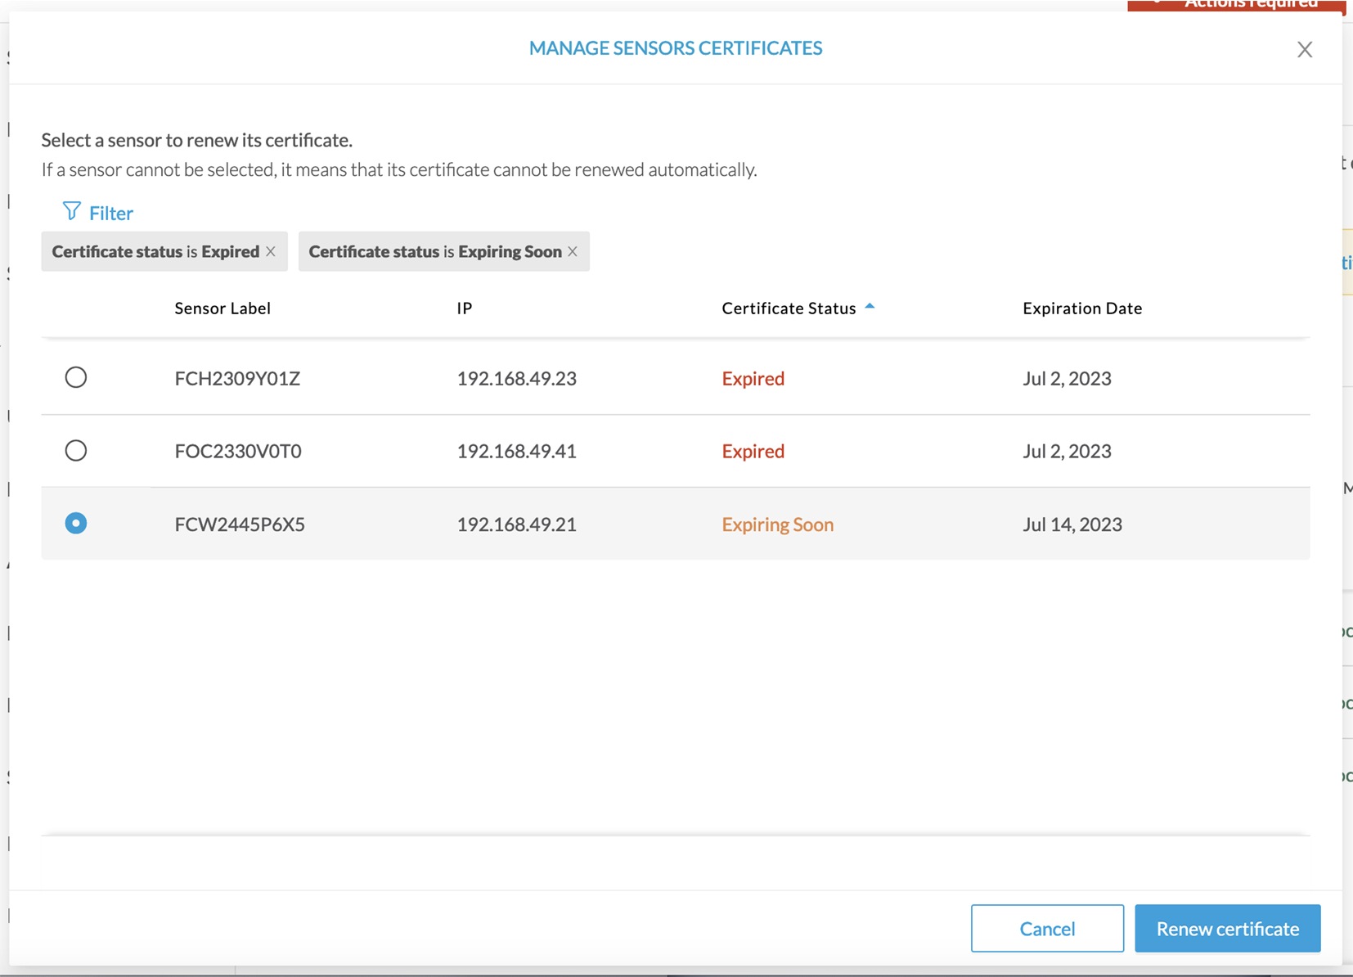Screen dimensions: 1353x977
Task: Close the Manage Sensors Certificates dialog
Action: tap(1305, 50)
